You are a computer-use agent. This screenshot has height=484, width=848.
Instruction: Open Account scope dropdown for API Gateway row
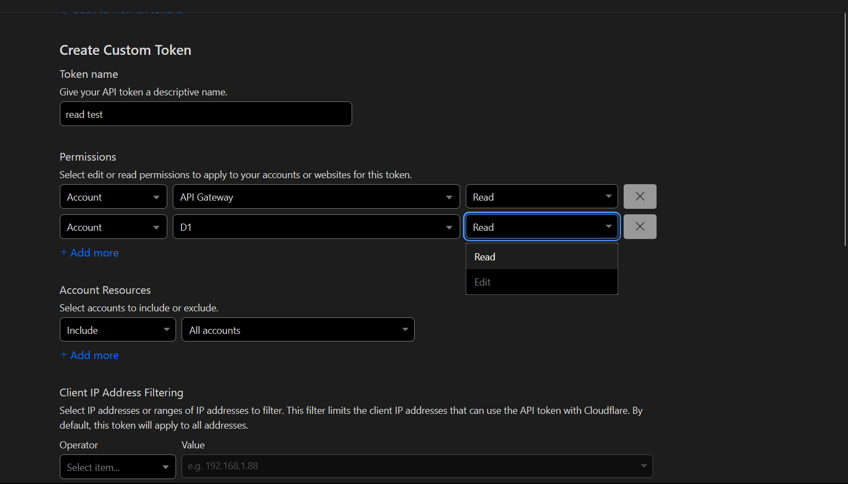114,197
